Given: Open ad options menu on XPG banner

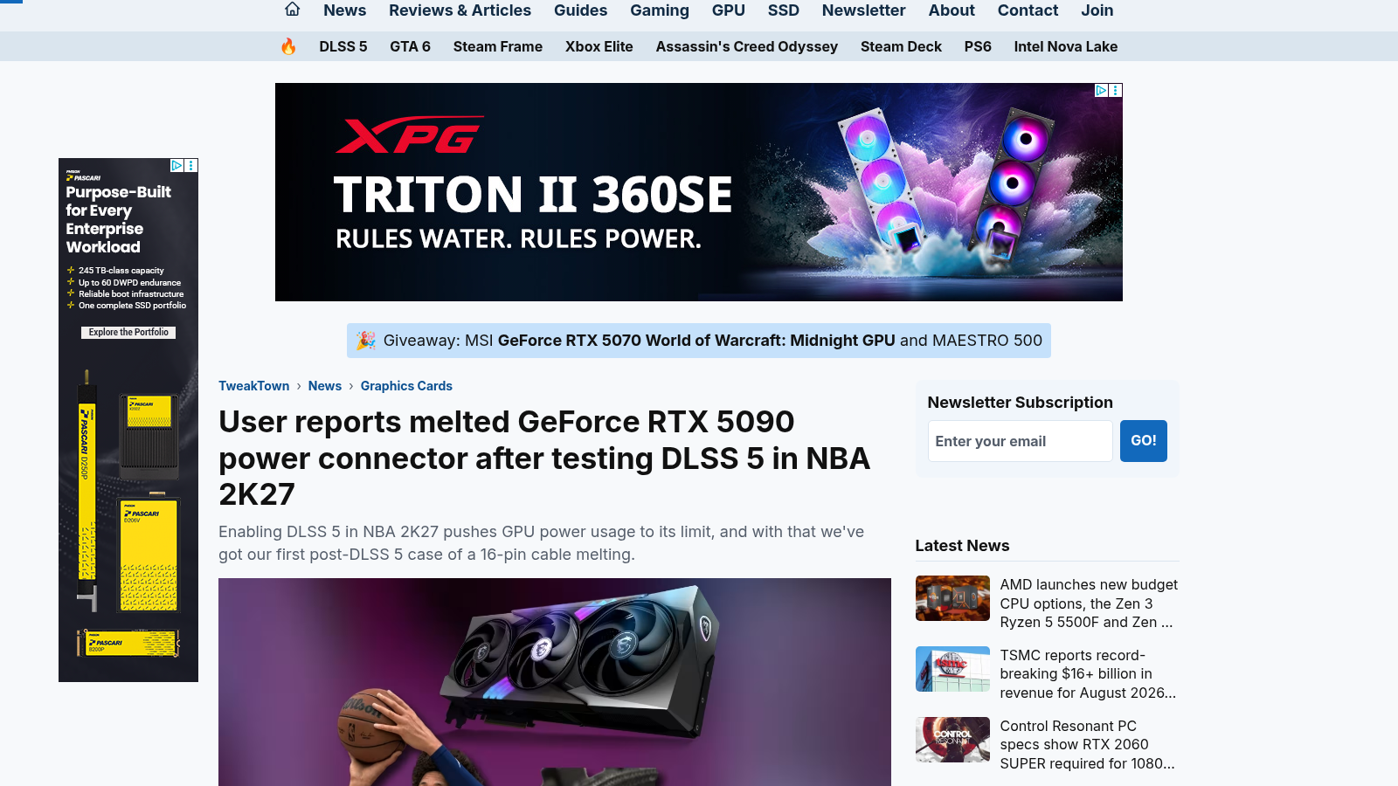Looking at the screenshot, I should click(1116, 90).
